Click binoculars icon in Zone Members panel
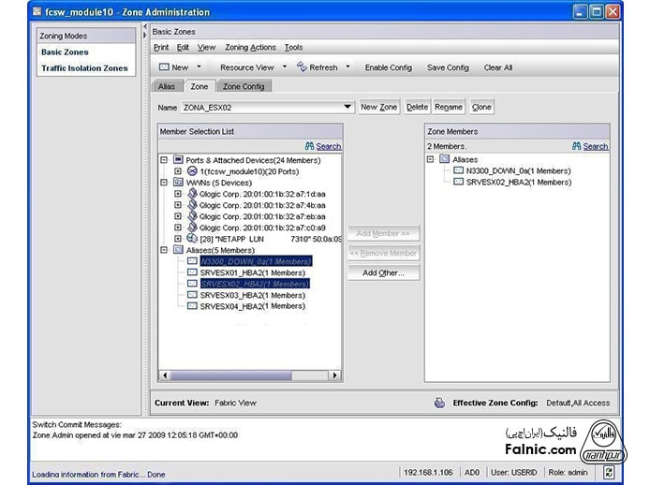This screenshot has height=485, width=650. tap(577, 146)
